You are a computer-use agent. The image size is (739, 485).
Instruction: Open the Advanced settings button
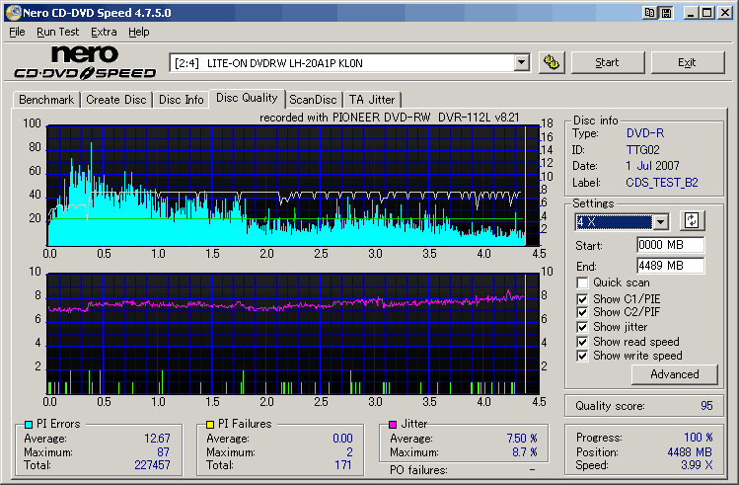pyautogui.click(x=674, y=374)
